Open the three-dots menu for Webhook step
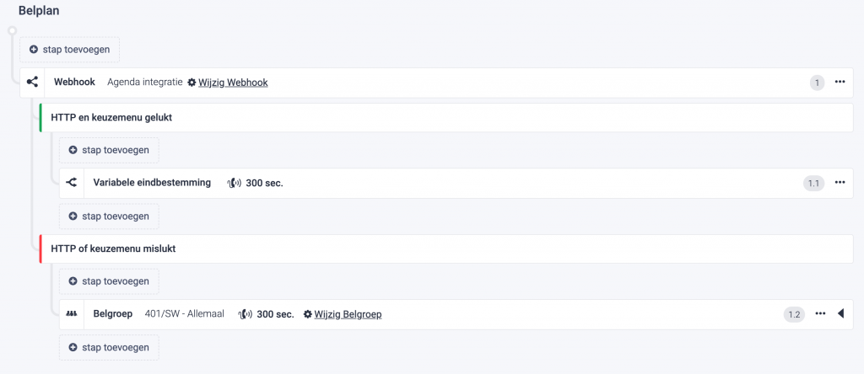The width and height of the screenshot is (864, 374). point(840,82)
